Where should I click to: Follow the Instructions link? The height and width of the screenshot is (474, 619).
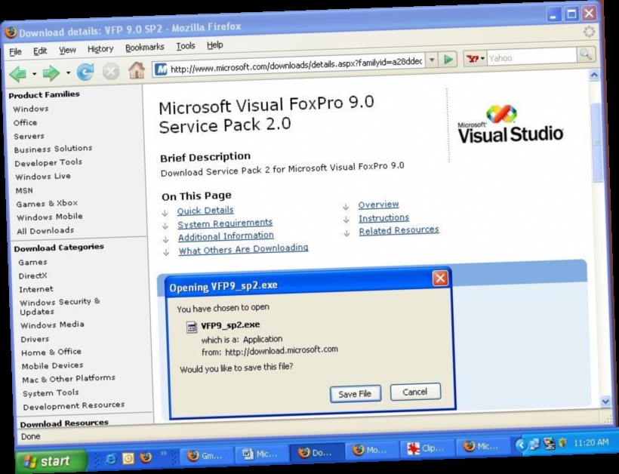pos(383,218)
